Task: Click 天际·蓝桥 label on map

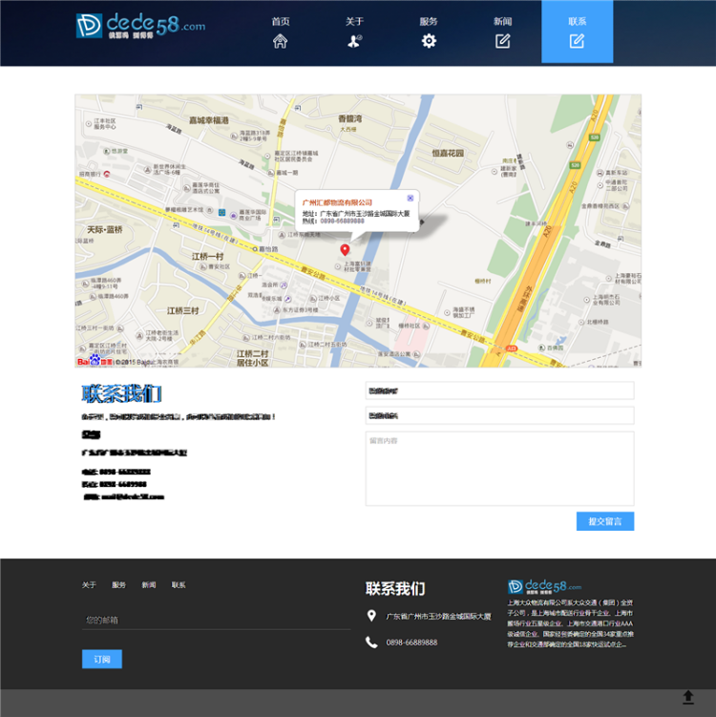Action: coord(105,229)
